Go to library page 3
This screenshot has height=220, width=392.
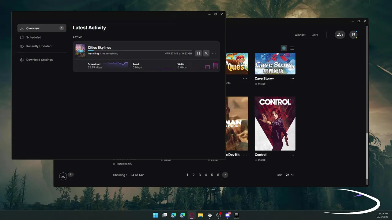(200, 175)
